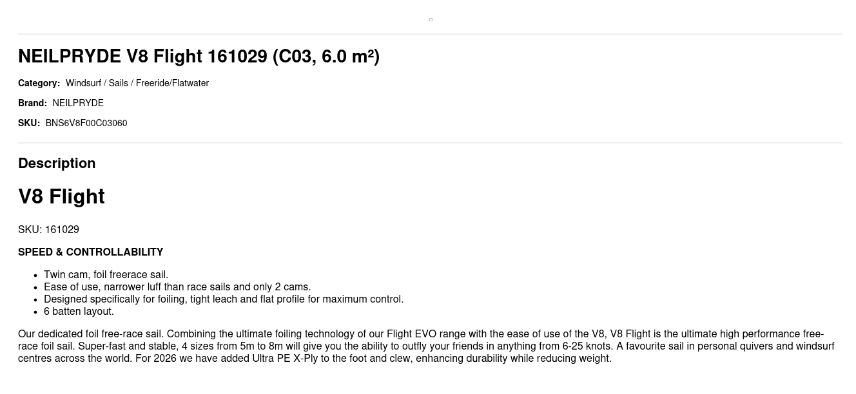This screenshot has height=394, width=856.
Task: Click the 'Twin cam, foil freerace sail' bullet
Action: 106,275
